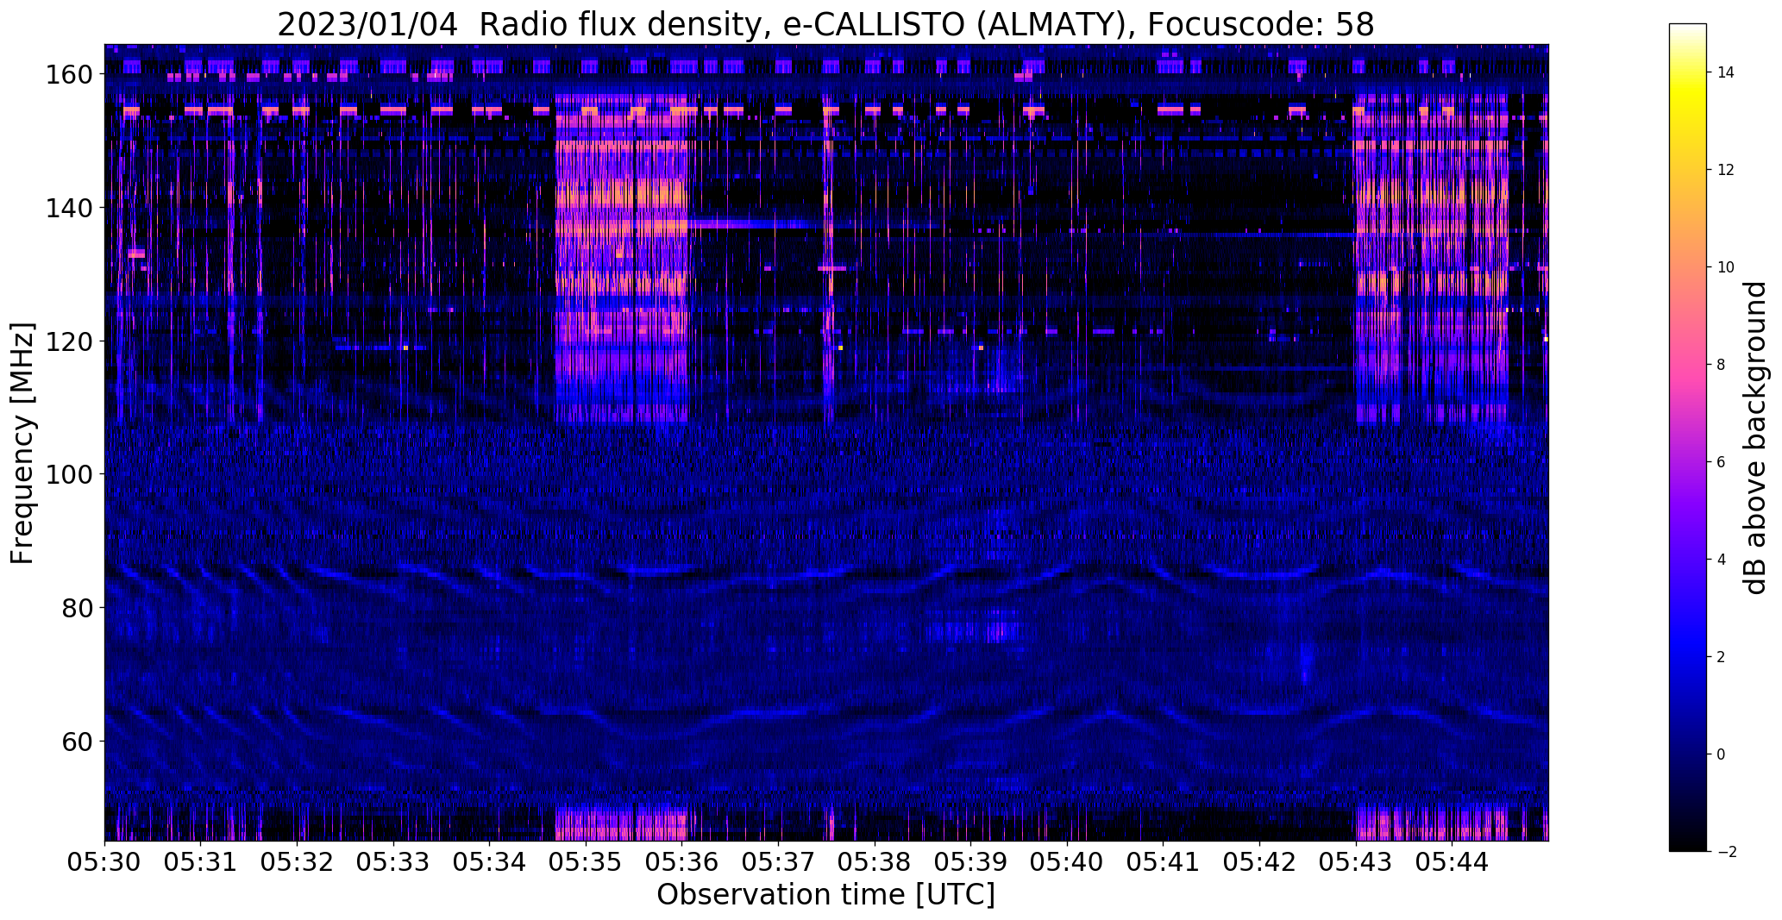The width and height of the screenshot is (1782, 920).
Task: Click the 160 frequency tick label
Action: coord(68,75)
